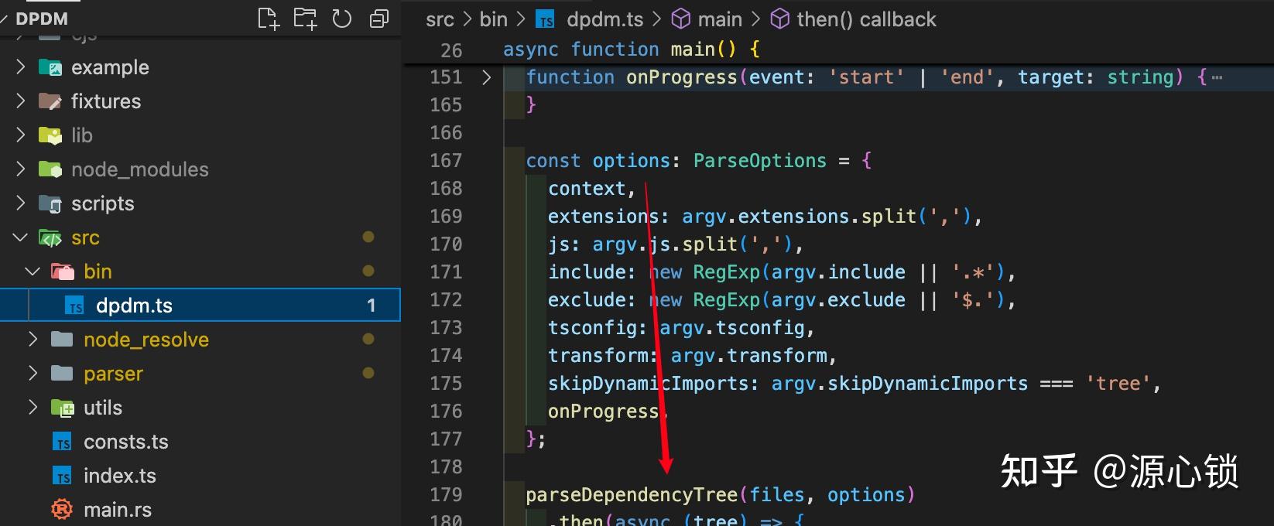Click the New Folder icon in explorer header
This screenshot has width=1274, height=526.
click(x=305, y=19)
